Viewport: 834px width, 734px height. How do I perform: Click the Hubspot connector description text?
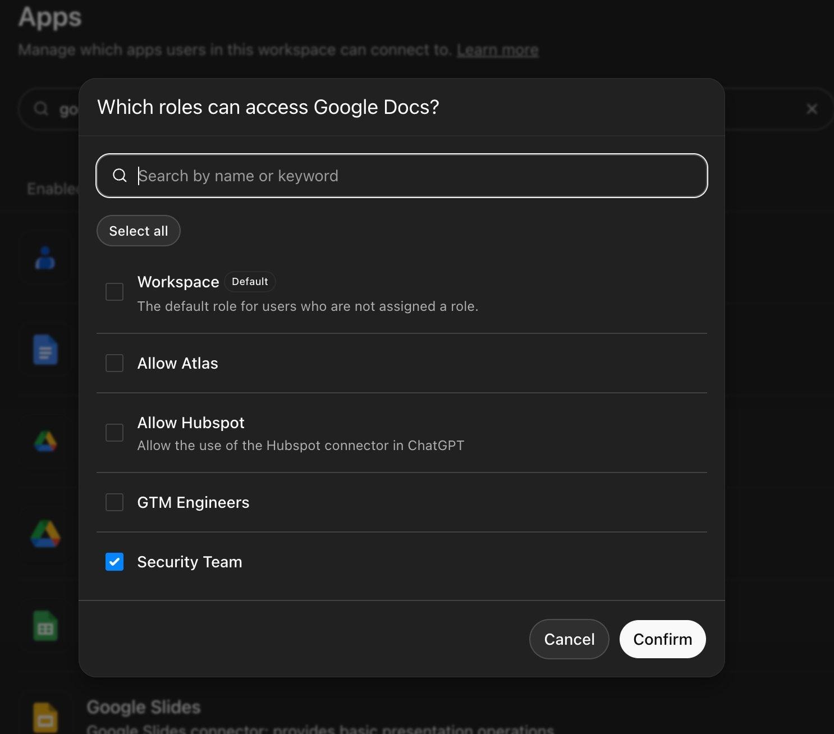[x=301, y=446]
